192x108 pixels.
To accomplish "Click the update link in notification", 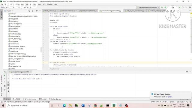I will coord(170,97).
